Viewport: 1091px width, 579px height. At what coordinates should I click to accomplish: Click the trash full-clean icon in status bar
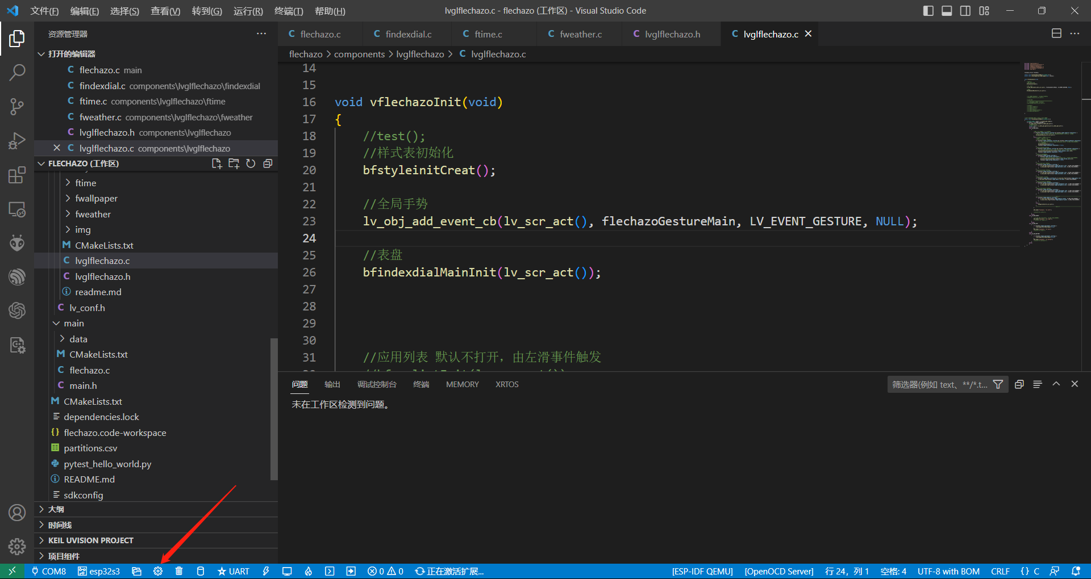pos(179,571)
